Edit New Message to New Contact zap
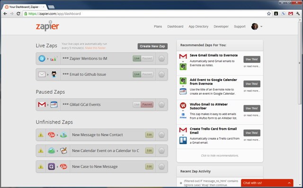Screen dimensions: 303x188 150,134
